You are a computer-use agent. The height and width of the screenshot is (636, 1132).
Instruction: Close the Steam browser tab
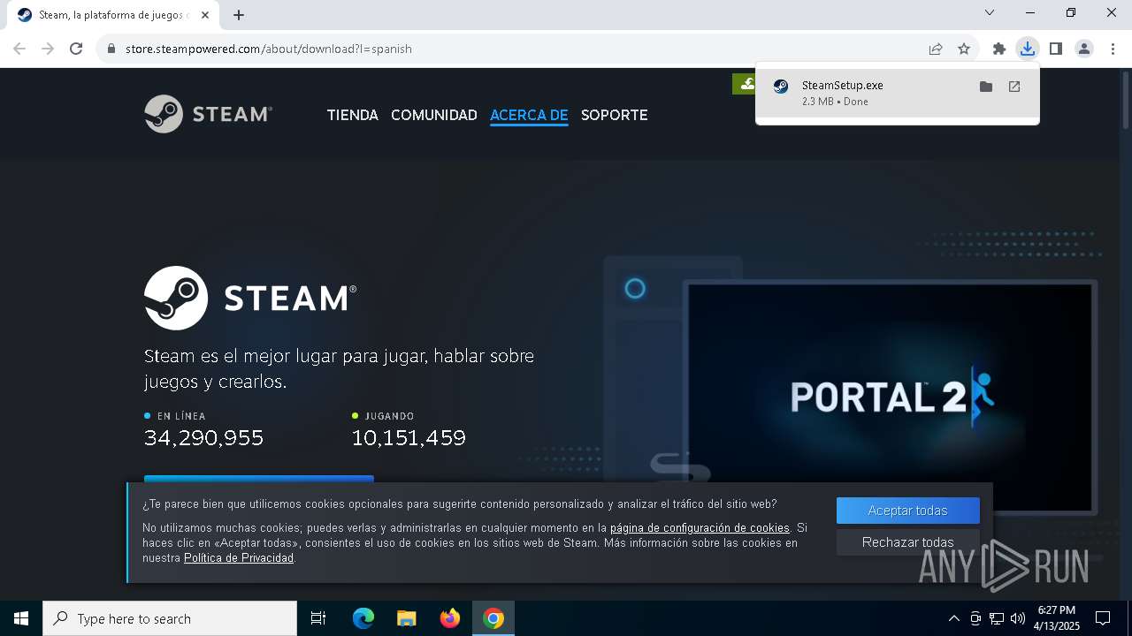tap(205, 15)
